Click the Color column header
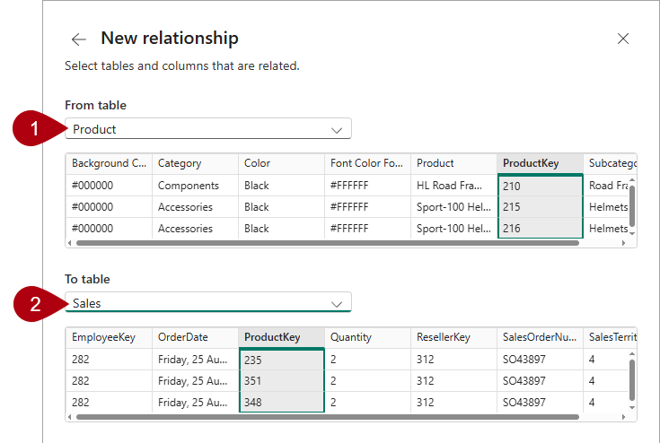Viewport: 660px width, 443px height. coord(281,163)
